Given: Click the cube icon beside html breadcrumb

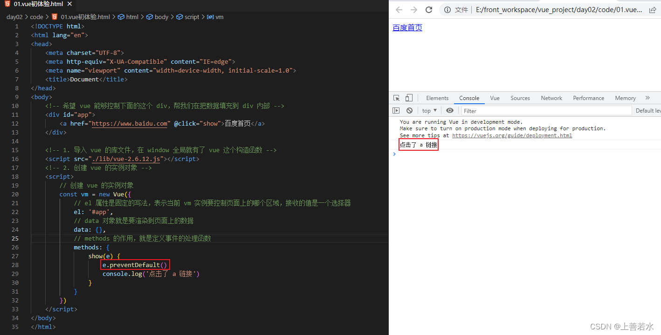Looking at the screenshot, I should point(121,17).
